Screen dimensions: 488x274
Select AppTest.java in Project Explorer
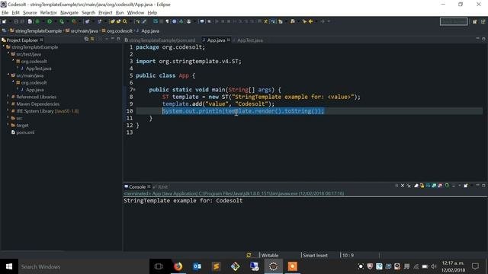pyautogui.click(x=38, y=68)
